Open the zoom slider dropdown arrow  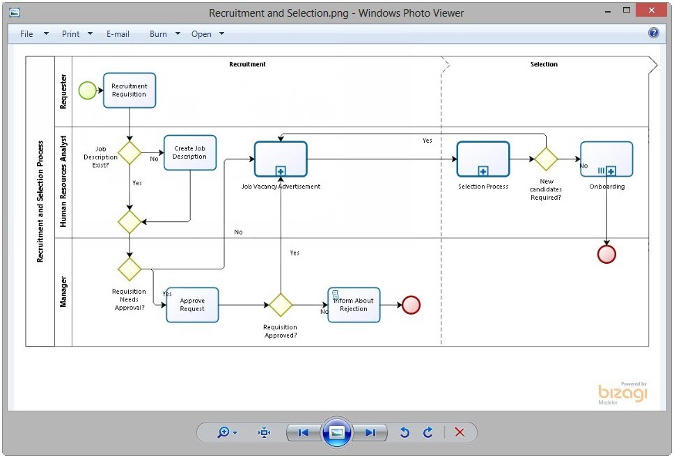pos(235,433)
